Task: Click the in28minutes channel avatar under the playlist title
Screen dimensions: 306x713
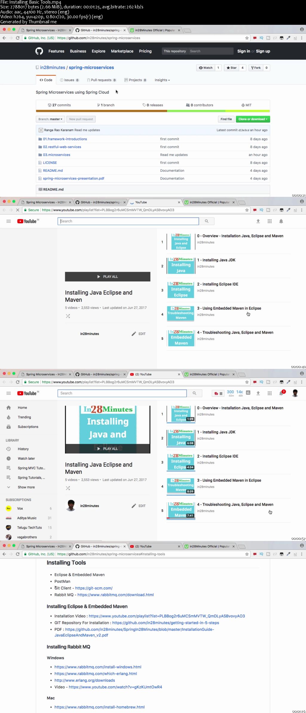Action: [x=71, y=505]
